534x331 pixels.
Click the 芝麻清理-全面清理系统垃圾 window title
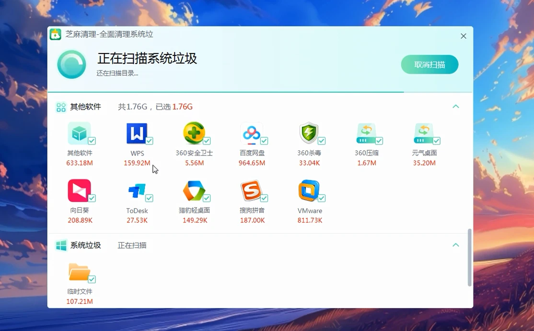(x=109, y=34)
